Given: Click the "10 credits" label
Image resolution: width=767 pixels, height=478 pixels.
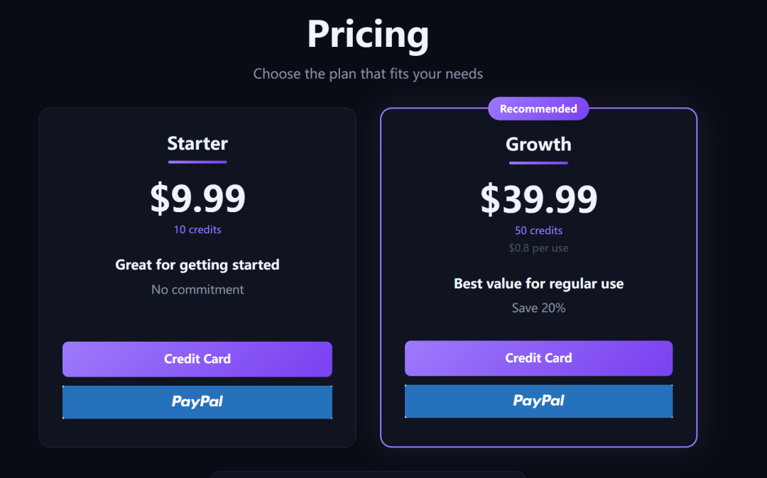Looking at the screenshot, I should (x=197, y=230).
